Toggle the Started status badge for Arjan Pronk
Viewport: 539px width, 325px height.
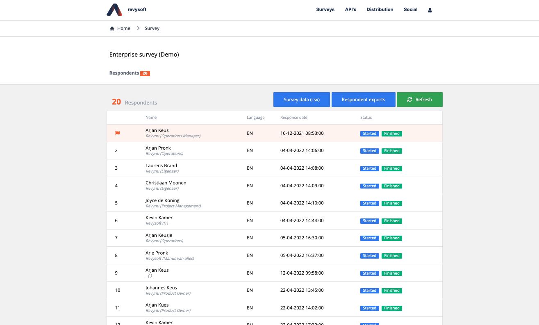[x=369, y=150]
